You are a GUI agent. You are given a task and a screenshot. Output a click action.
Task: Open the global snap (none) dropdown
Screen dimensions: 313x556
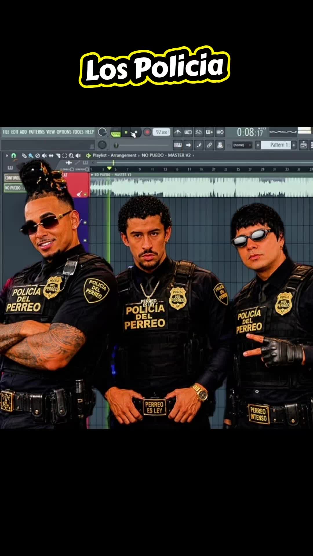[242, 145]
